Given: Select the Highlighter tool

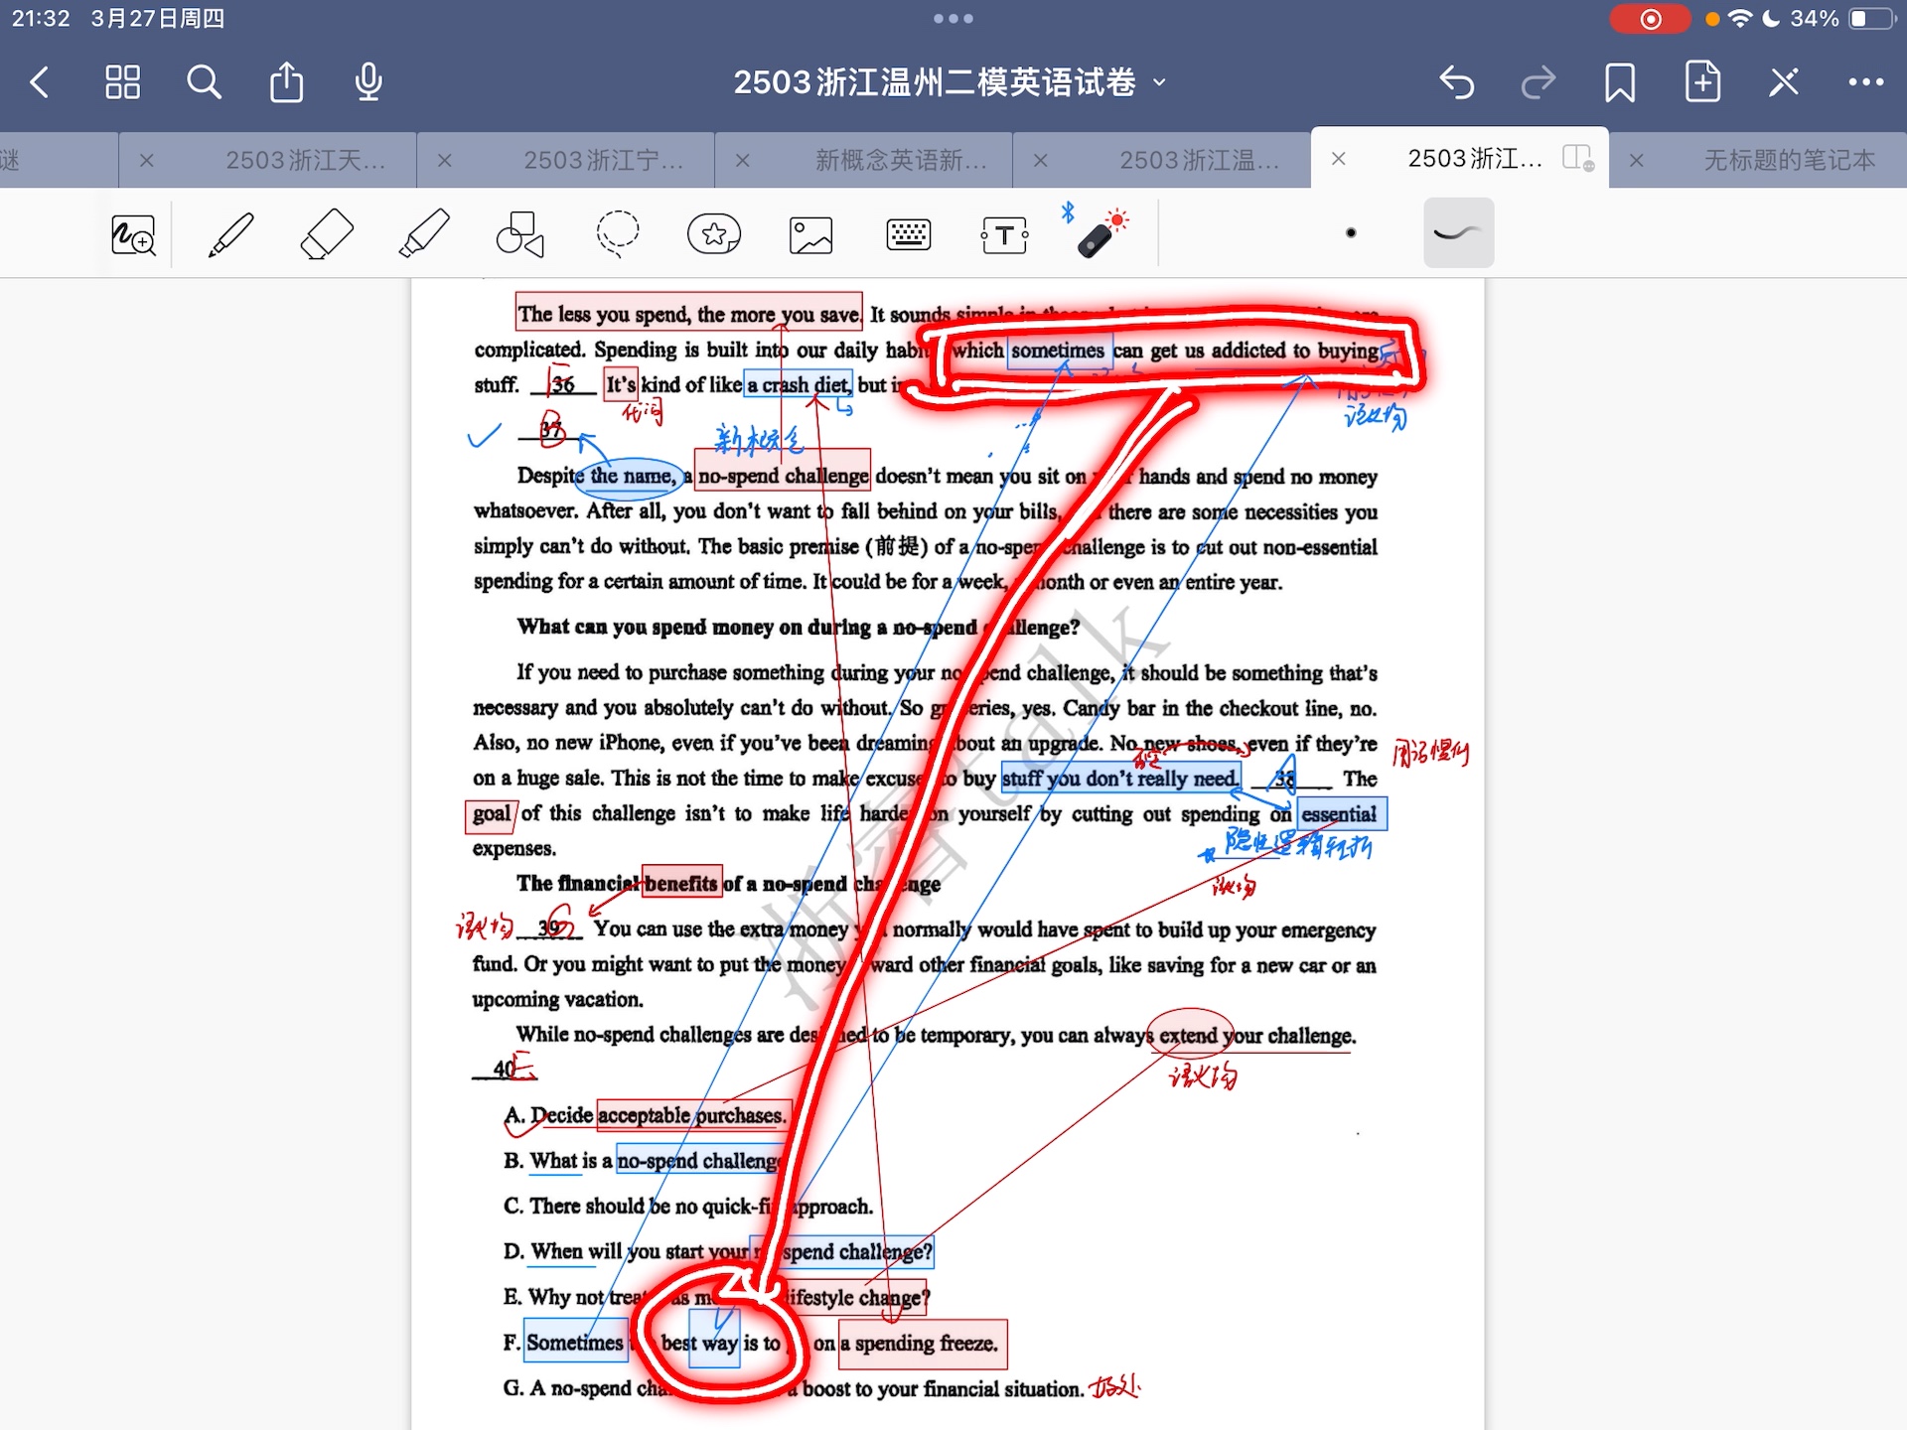Looking at the screenshot, I should 424,235.
